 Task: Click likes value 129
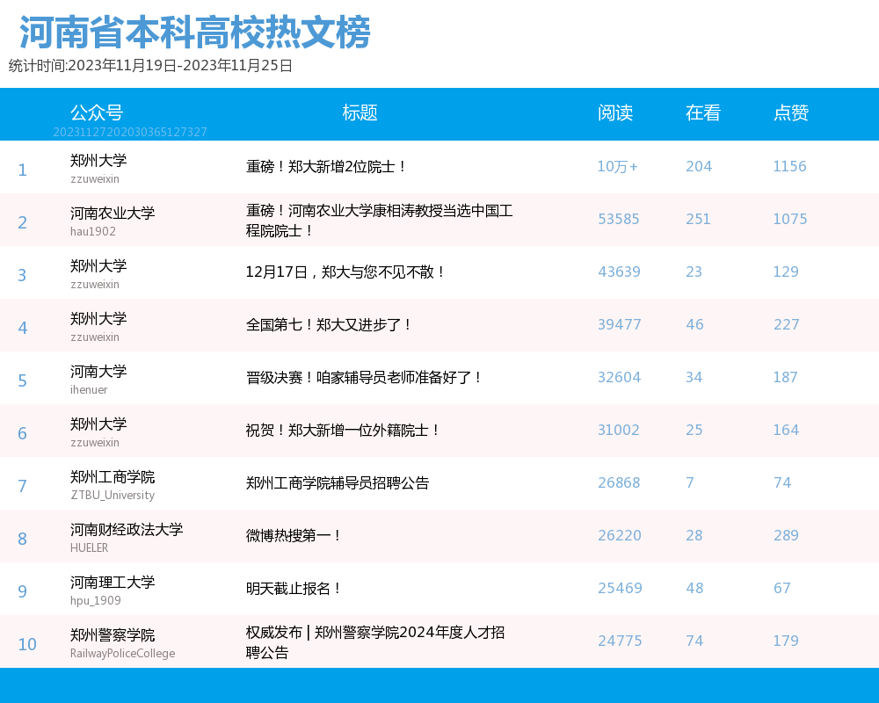(785, 272)
